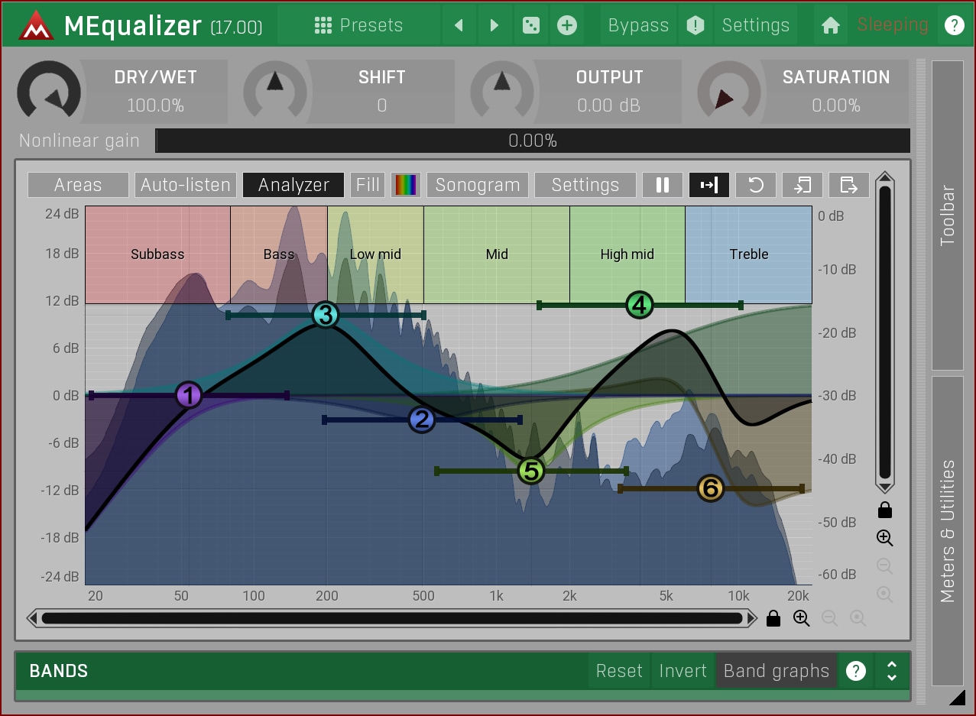Click the random preset dice icon
This screenshot has width=976, height=716.
pyautogui.click(x=530, y=25)
